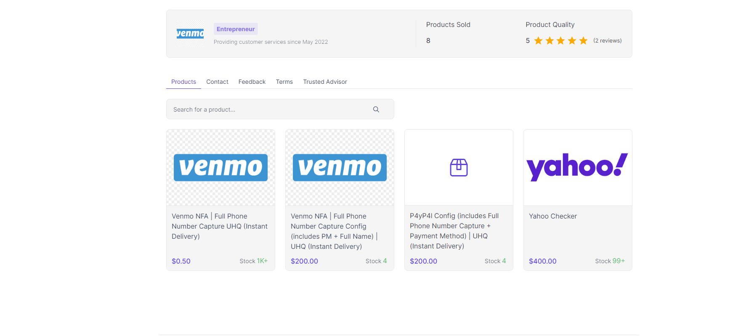Click the search magnifier icon
The height and width of the screenshot is (336, 754).
(x=376, y=109)
